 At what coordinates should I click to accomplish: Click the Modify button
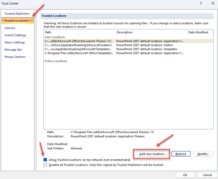pyautogui.click(x=203, y=154)
